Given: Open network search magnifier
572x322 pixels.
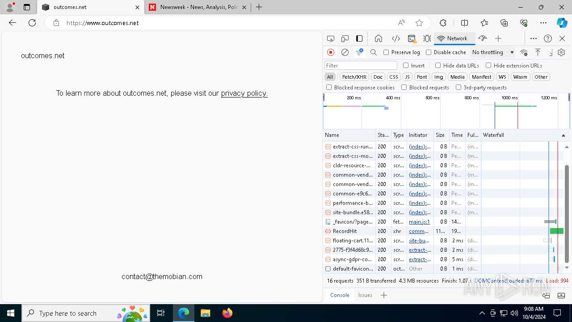Looking at the screenshot, I should [374, 52].
